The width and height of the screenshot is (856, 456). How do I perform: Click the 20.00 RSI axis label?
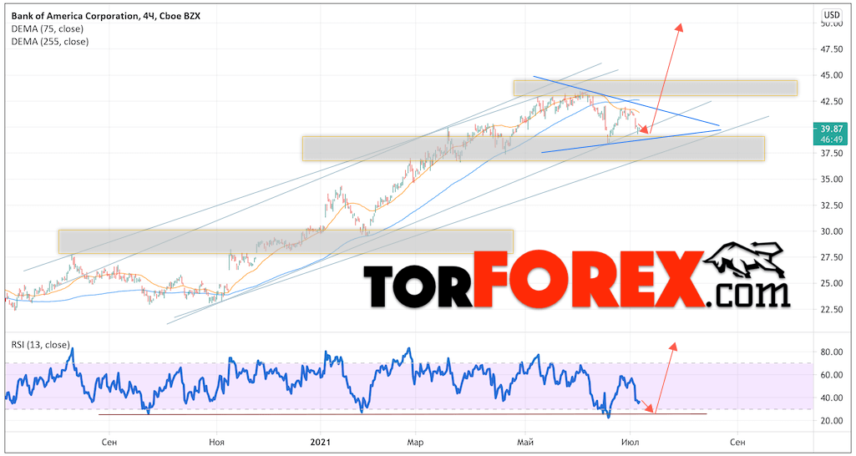tap(832, 420)
